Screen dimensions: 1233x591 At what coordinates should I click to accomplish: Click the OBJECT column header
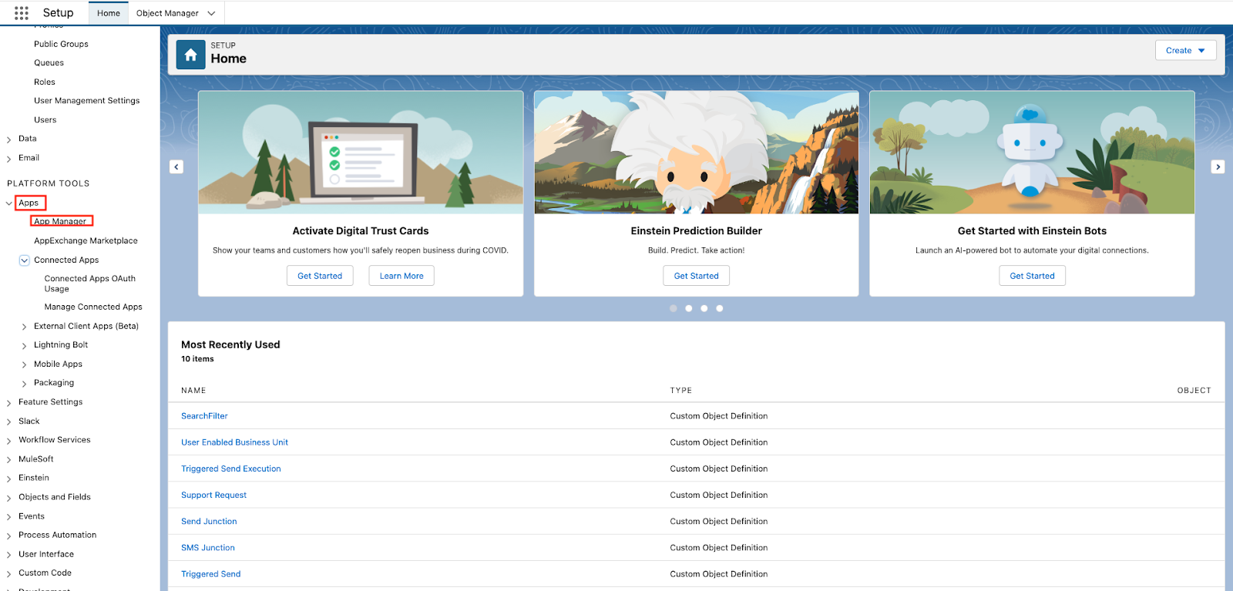1194,391
